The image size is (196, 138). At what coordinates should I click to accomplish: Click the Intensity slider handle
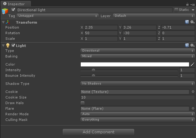[93, 70]
